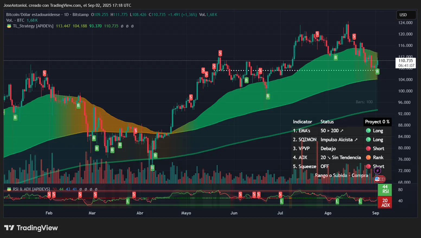The image size is (421, 238).
Task: Click the red 20 ADX value badge
Action: [x=385, y=202]
